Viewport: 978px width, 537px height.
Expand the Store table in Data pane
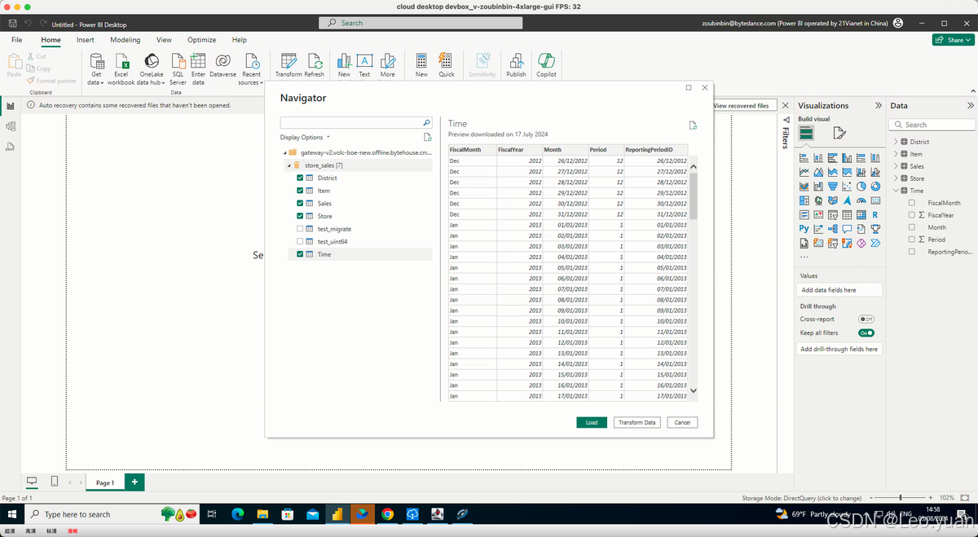[896, 178]
